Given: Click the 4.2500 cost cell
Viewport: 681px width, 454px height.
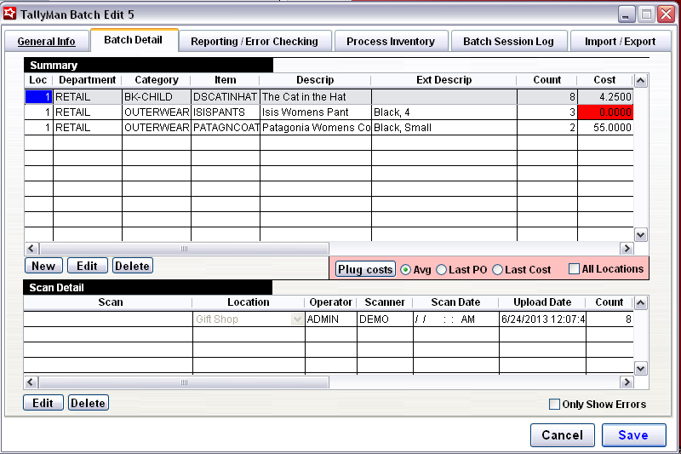Looking at the screenshot, I should [x=605, y=97].
